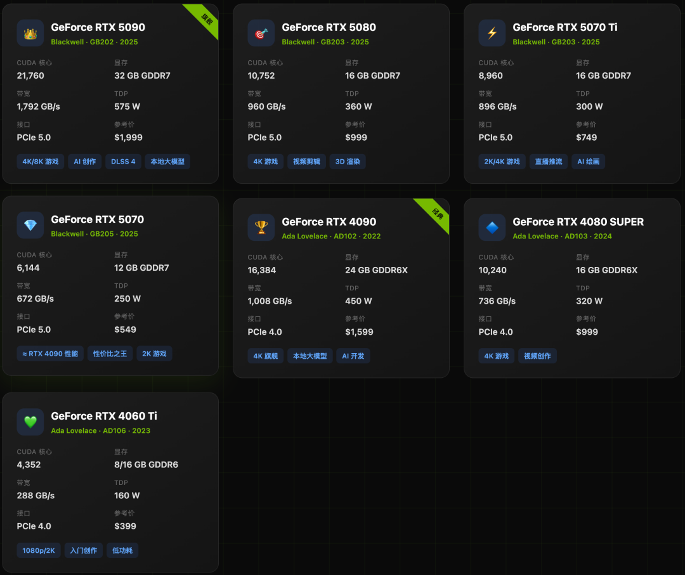Screen dimensions: 685x575
Task: Click the lightning icon on RTX 5070 Ti card
Action: point(491,34)
